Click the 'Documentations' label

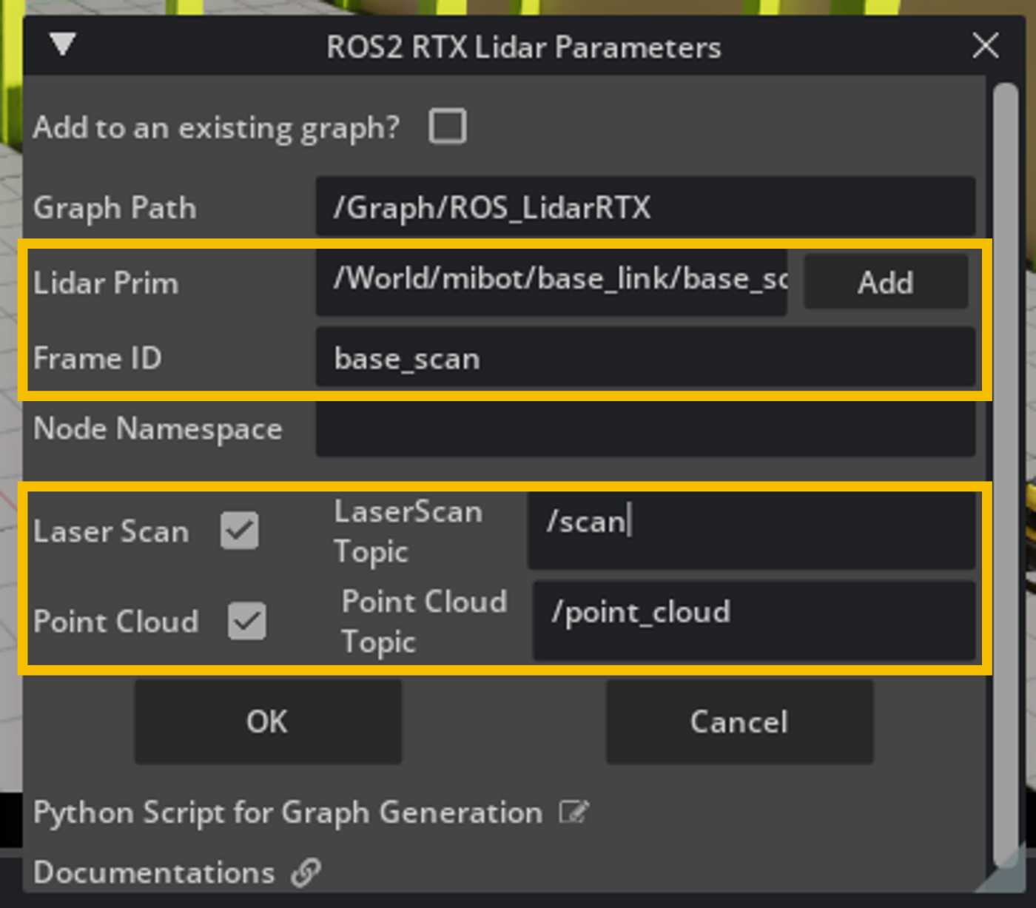pos(154,872)
